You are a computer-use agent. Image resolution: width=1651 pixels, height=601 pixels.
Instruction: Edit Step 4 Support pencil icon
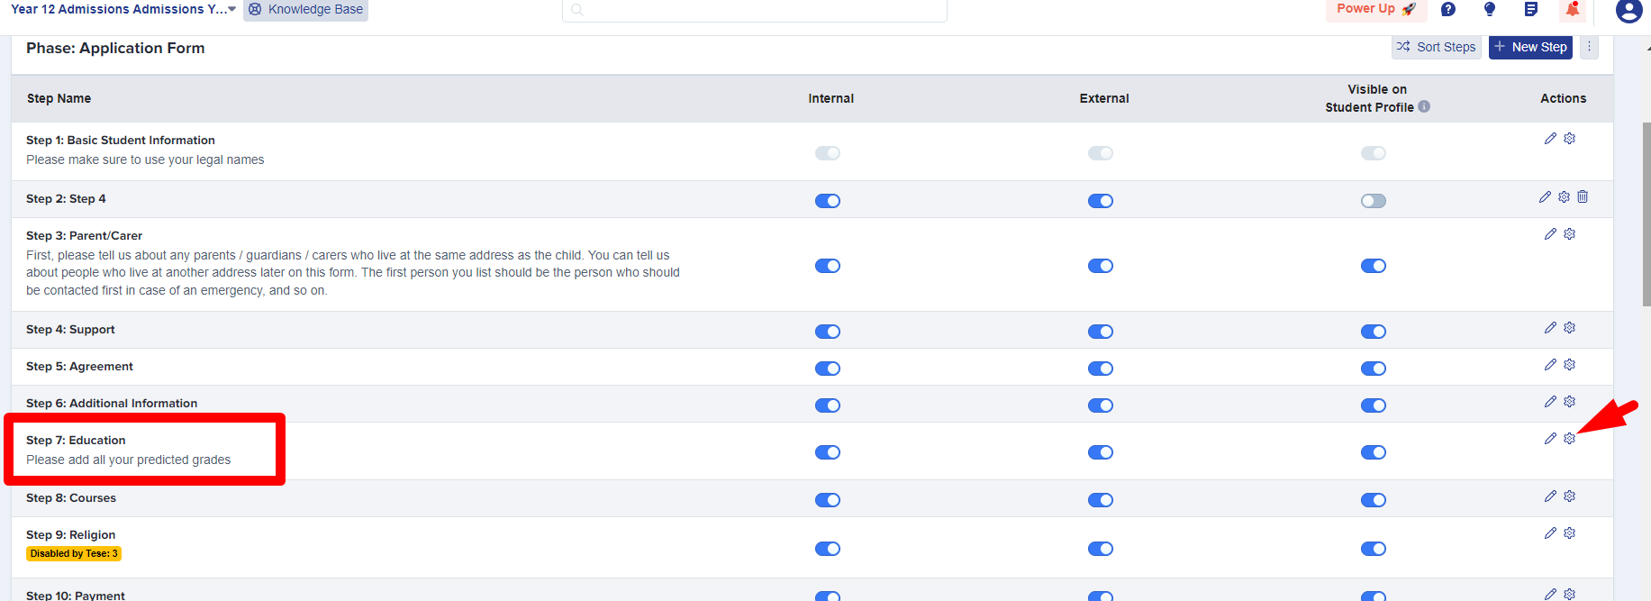point(1550,328)
